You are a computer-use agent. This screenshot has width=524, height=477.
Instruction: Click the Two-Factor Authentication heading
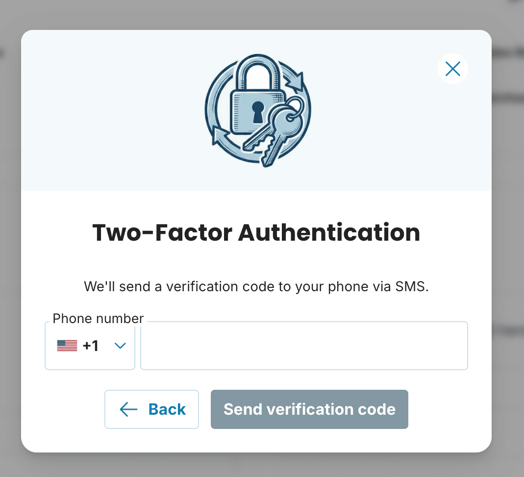pos(256,233)
